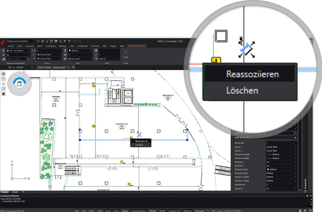Click the DimLine ext value field
The width and height of the screenshot is (322, 212).
(281, 184)
